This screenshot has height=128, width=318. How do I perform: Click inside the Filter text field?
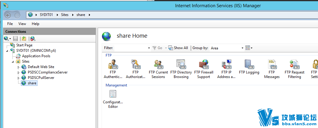(x=131, y=48)
